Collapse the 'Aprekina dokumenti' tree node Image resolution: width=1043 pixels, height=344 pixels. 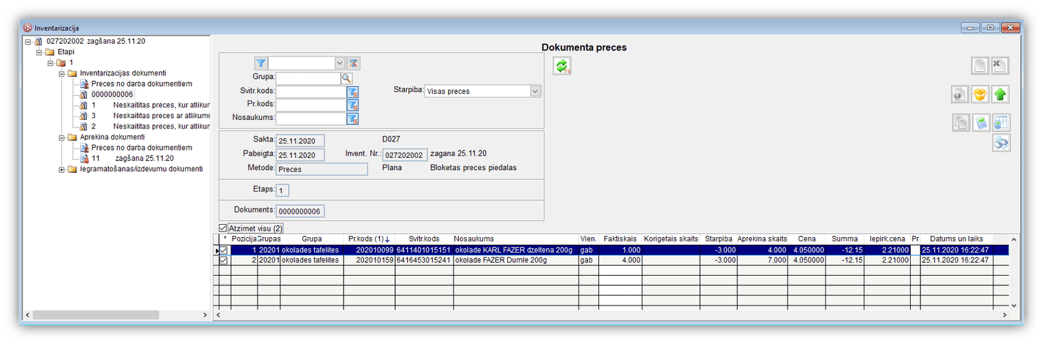pos(62,137)
